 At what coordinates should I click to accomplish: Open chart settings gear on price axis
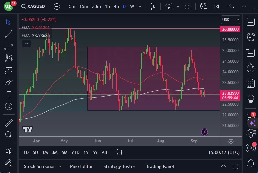(231, 141)
